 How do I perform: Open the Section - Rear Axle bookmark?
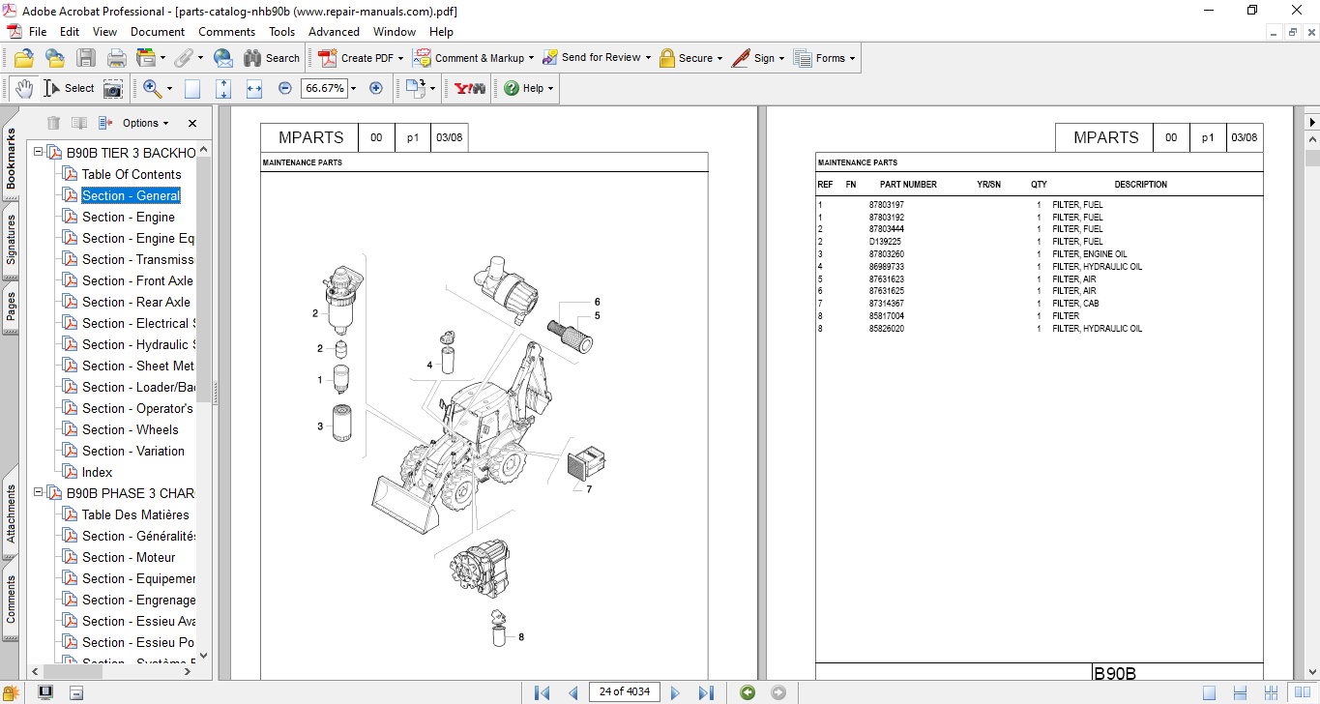coord(136,302)
